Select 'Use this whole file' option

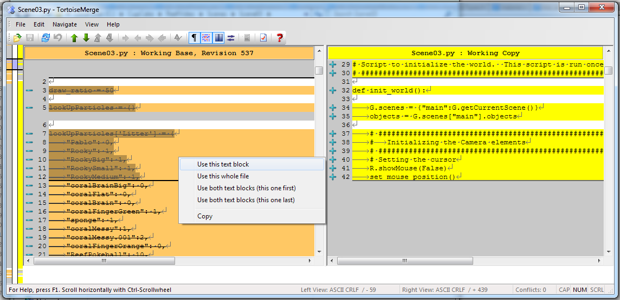(x=223, y=176)
